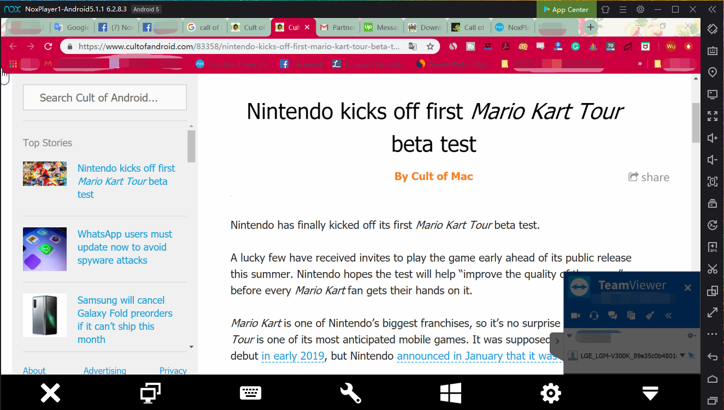Open the Nox hamburger menu
Screen dimensions: 724x410
point(623,9)
